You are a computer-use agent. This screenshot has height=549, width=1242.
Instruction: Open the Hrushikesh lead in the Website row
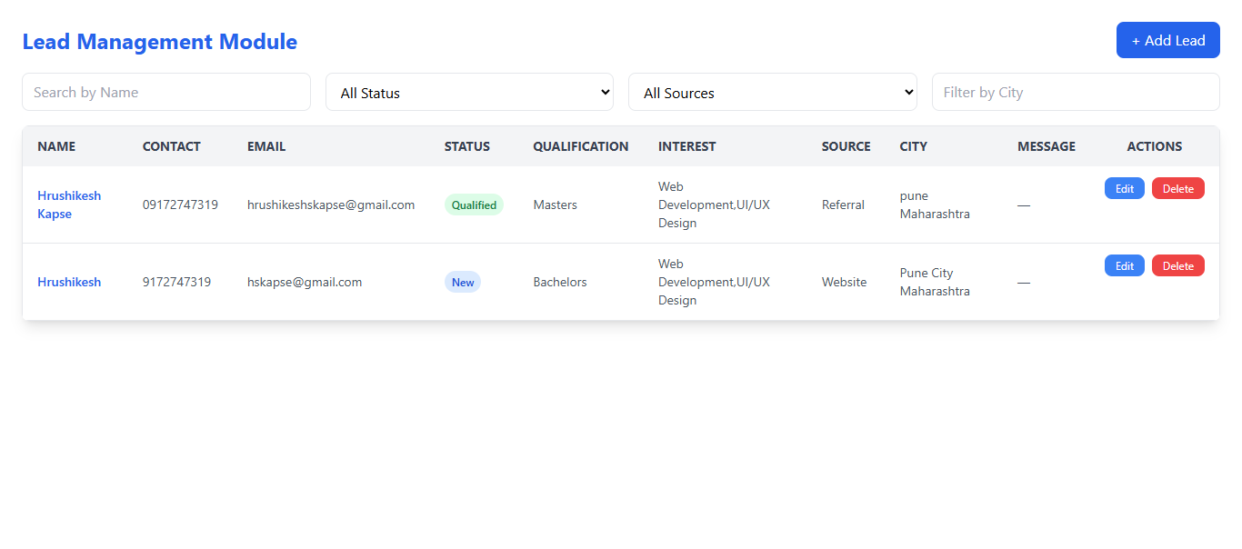(69, 282)
